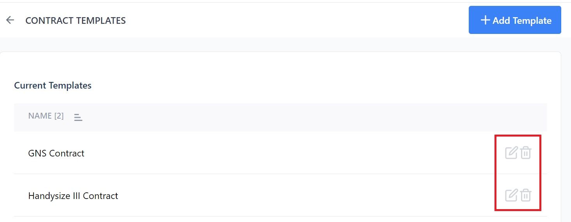Edit the GNS Contract template
This screenshot has height=222, width=571.
coord(511,153)
